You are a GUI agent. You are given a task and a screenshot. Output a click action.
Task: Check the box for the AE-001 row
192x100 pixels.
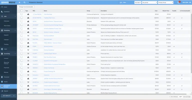pos(21,21)
